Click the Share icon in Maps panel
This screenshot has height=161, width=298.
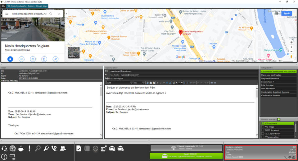(56, 59)
